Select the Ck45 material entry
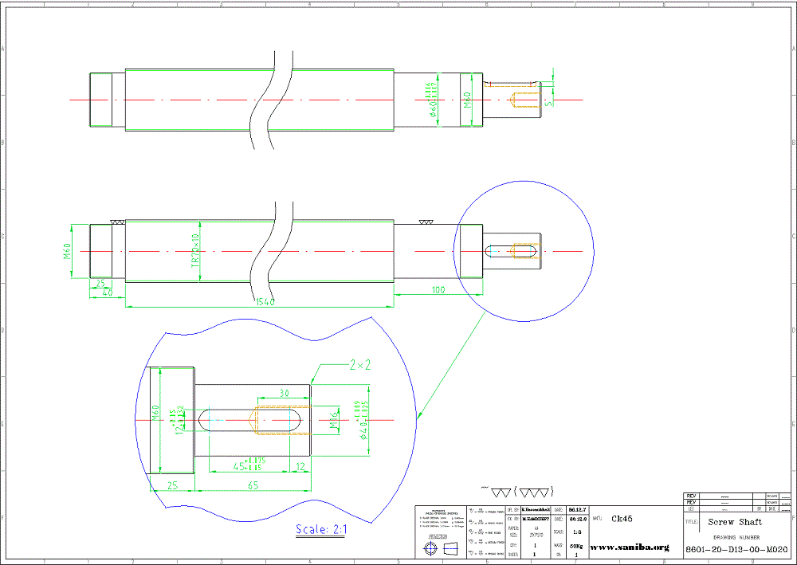Viewport: 797px width, 565px height. click(x=622, y=519)
